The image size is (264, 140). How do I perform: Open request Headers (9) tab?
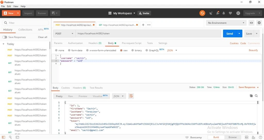[x=95, y=43]
